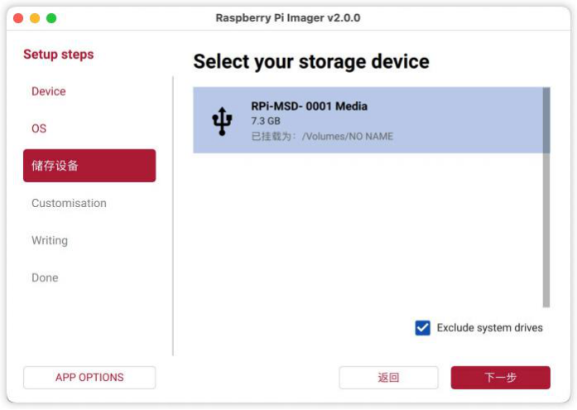Click the Select your storage device heading

pyautogui.click(x=311, y=61)
